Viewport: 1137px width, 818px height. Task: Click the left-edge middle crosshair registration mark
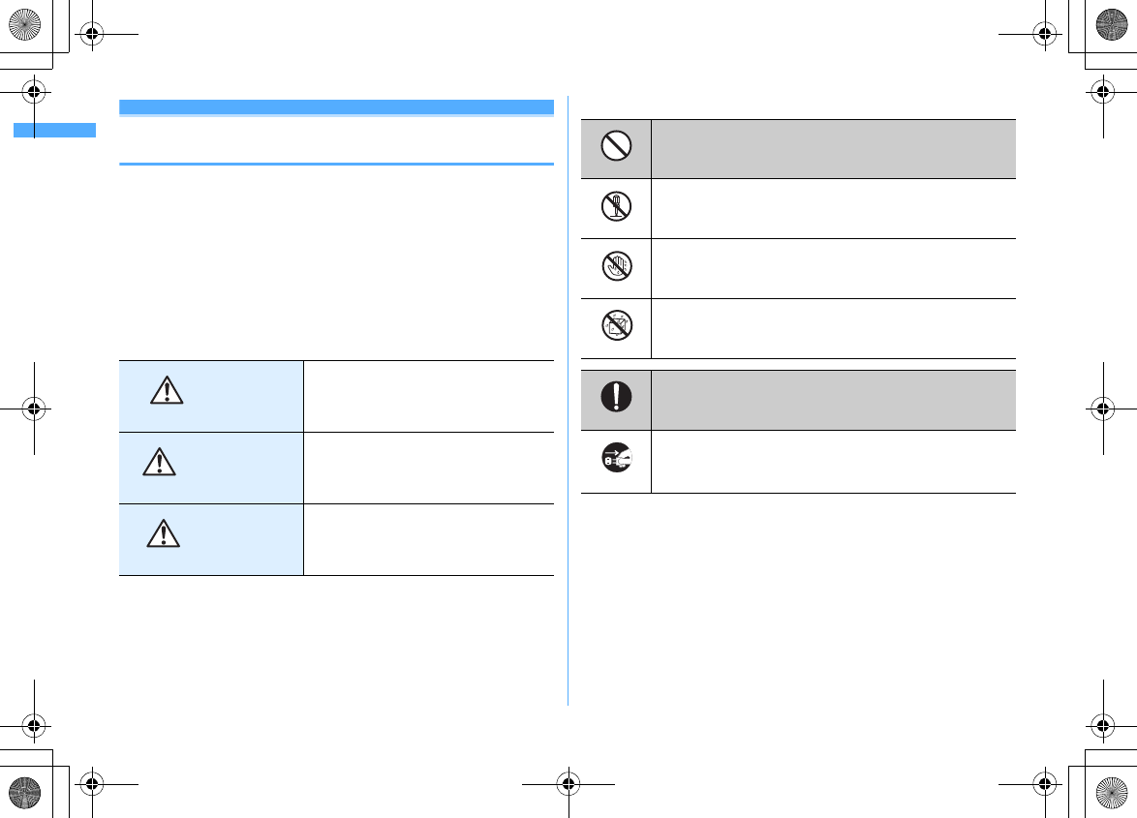pos(34,409)
